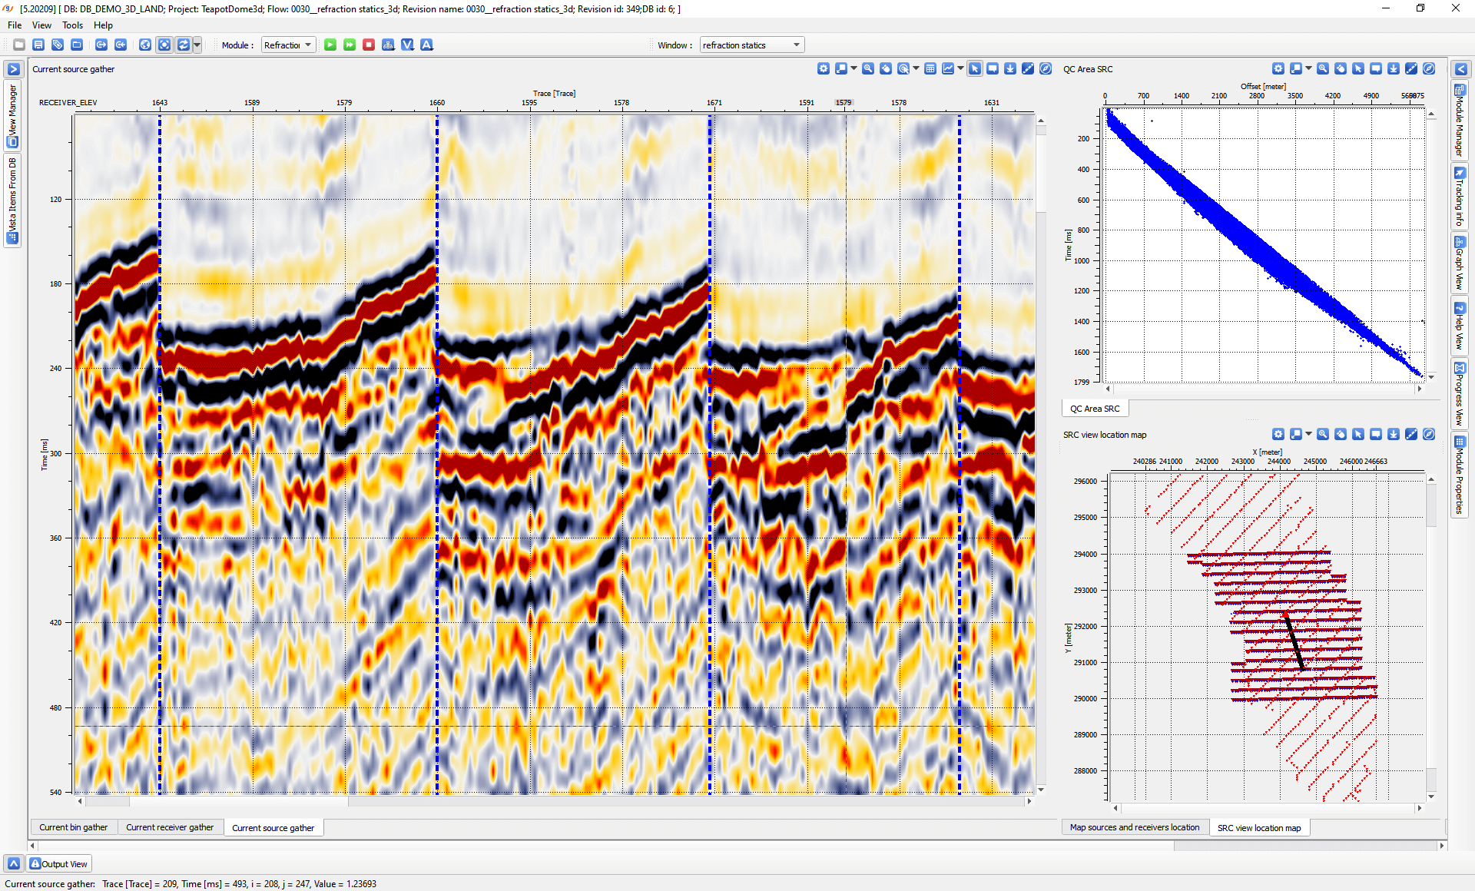Image resolution: width=1475 pixels, height=891 pixels.
Task: Click the green Run module play button
Action: pyautogui.click(x=330, y=45)
